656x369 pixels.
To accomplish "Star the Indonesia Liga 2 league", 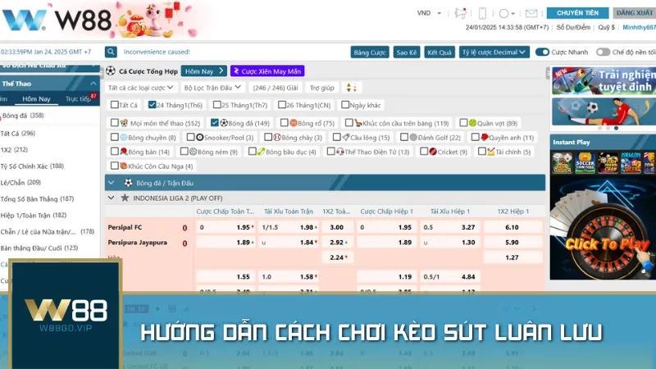I will pos(125,198).
